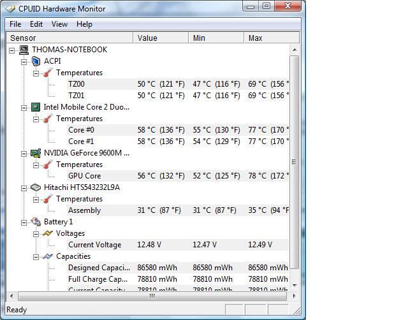This screenshot has height=320, width=408.
Task: Click the thermometer icon under Hitachi drive
Action: click(x=48, y=199)
